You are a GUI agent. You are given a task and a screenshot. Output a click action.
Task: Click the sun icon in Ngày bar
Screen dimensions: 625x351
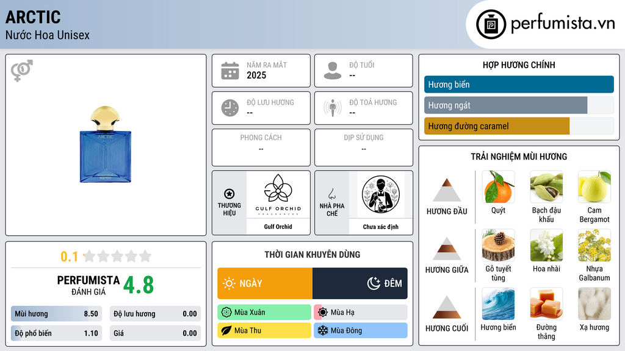tap(229, 283)
